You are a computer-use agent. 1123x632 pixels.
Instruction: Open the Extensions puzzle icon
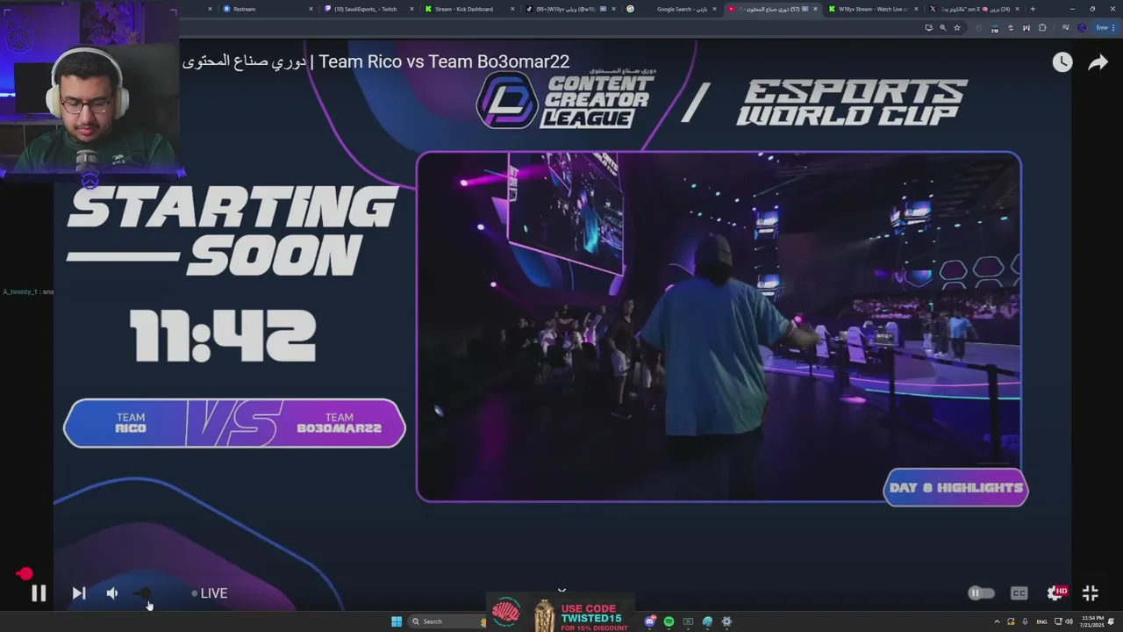coord(1042,28)
